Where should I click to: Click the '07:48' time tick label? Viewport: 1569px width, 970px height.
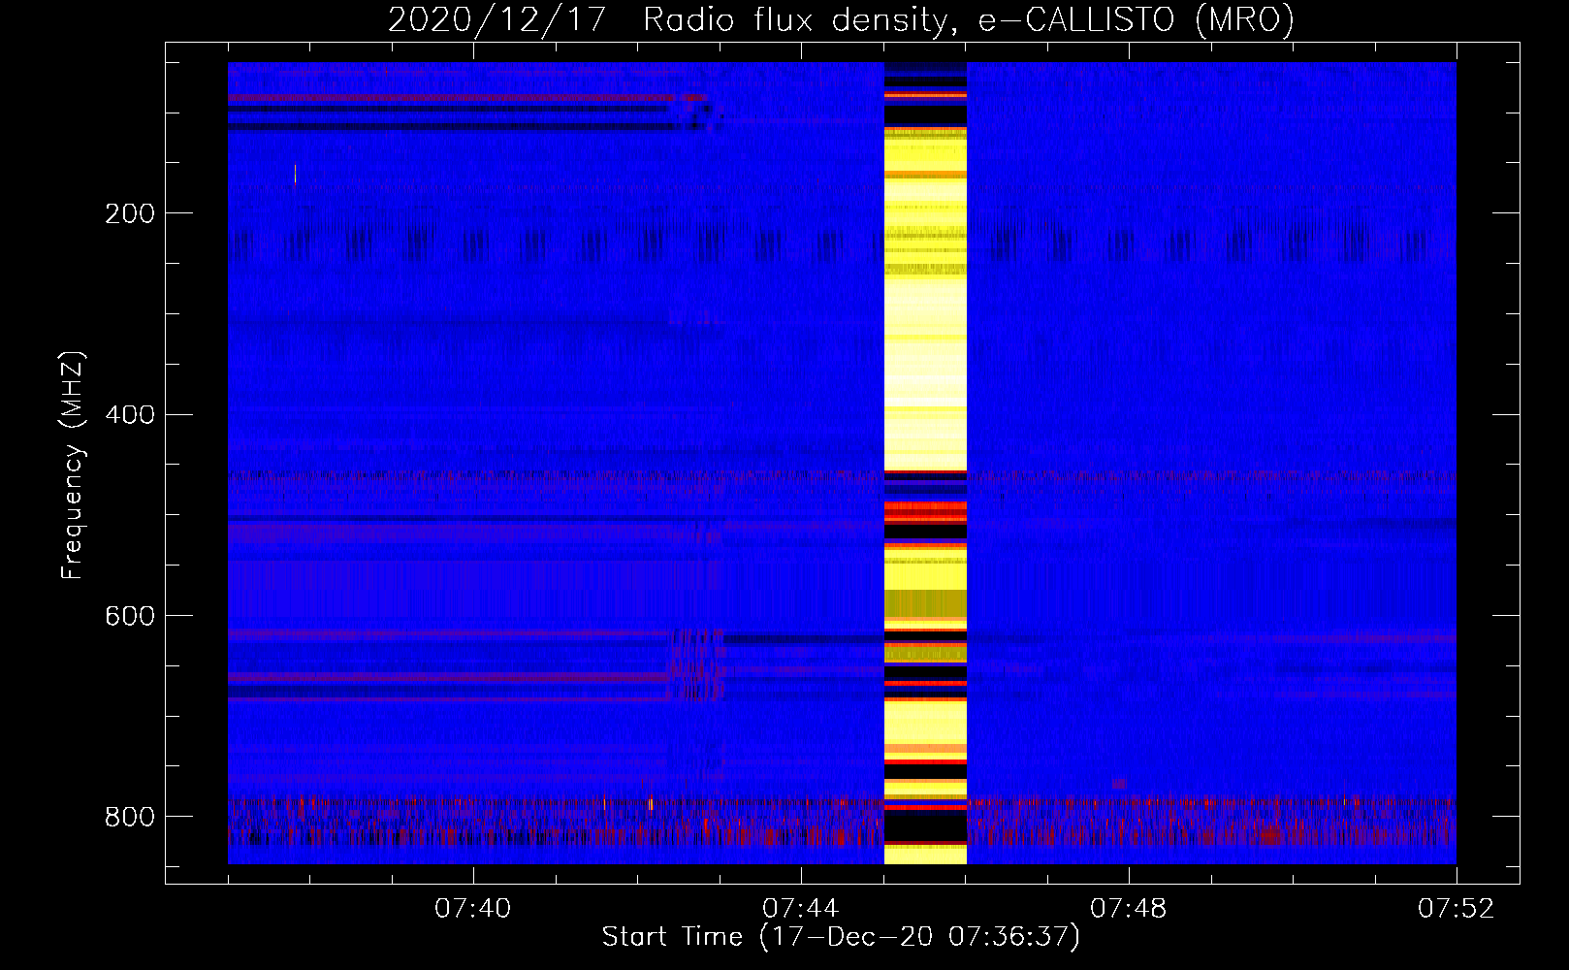pos(1129,909)
